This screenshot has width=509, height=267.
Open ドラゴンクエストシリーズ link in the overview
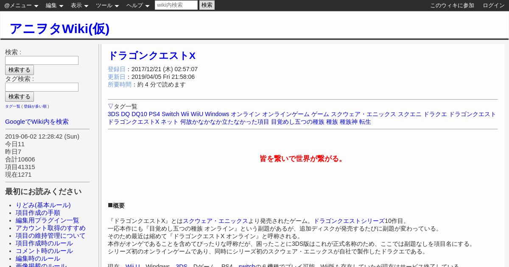349,221
